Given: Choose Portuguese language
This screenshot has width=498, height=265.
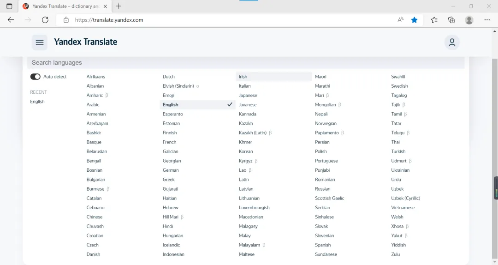Looking at the screenshot, I should pos(326,161).
